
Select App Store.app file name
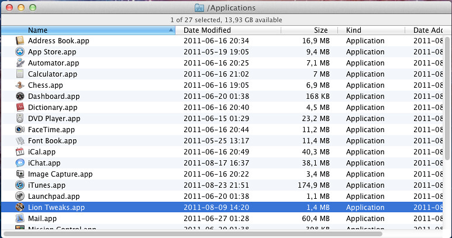coord(52,52)
